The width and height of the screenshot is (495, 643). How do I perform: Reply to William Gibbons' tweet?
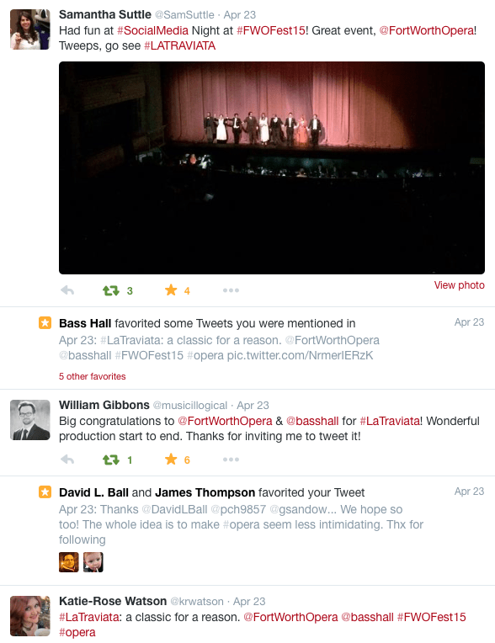click(67, 460)
